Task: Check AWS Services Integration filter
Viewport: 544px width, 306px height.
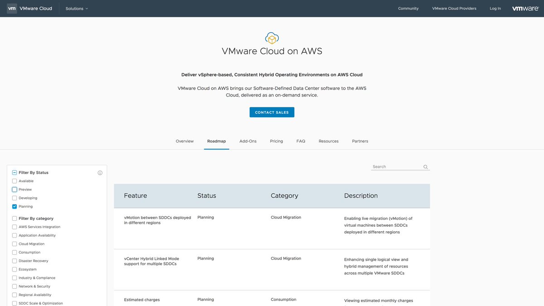Action: (15, 227)
